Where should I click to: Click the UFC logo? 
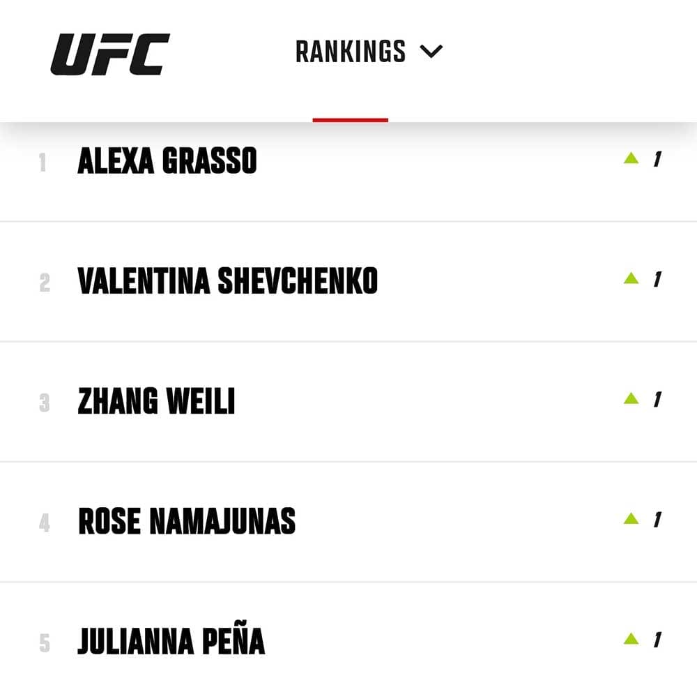[x=110, y=54]
